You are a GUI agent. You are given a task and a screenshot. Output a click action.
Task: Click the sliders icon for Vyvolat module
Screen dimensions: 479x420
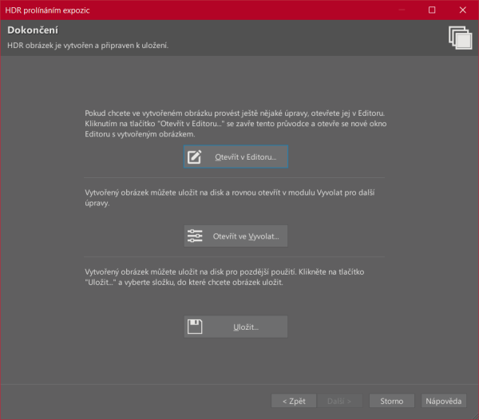point(195,236)
